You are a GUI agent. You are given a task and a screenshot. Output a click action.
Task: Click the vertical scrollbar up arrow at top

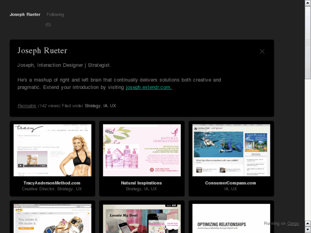tap(308, 3)
